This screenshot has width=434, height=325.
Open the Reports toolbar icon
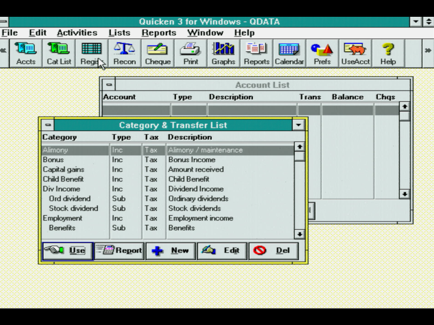click(256, 53)
